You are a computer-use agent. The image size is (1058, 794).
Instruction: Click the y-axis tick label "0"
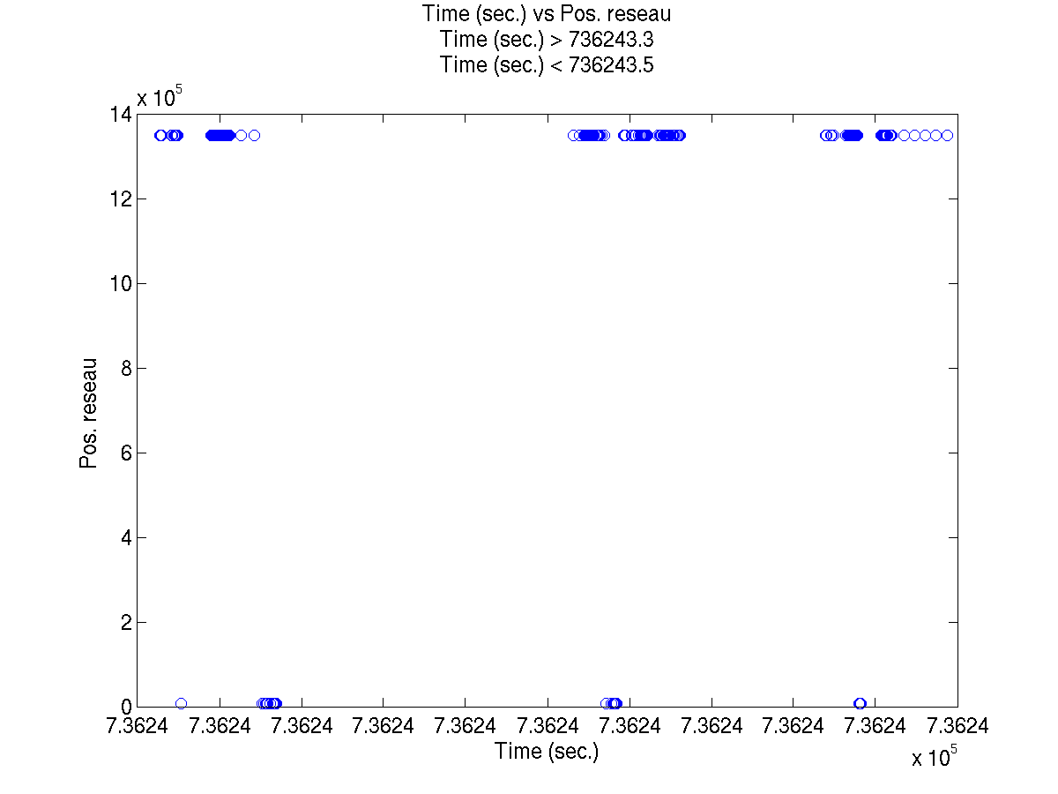(126, 708)
